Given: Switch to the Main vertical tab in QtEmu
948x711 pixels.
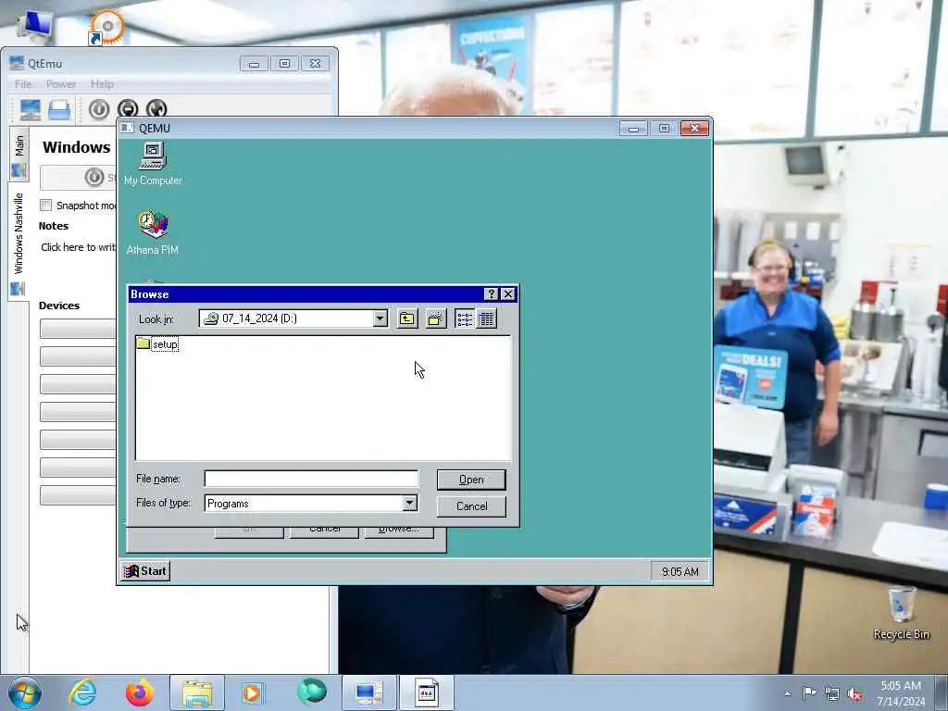Looking at the screenshot, I should [19, 155].
